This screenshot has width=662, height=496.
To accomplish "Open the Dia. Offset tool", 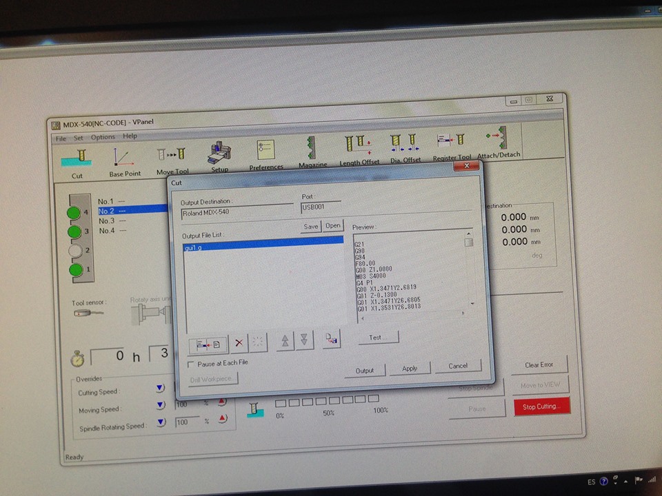I will click(x=405, y=149).
